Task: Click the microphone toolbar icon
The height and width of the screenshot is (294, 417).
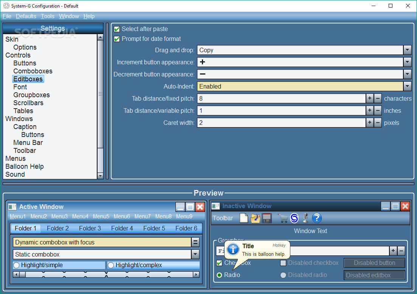Action: pyautogui.click(x=305, y=218)
